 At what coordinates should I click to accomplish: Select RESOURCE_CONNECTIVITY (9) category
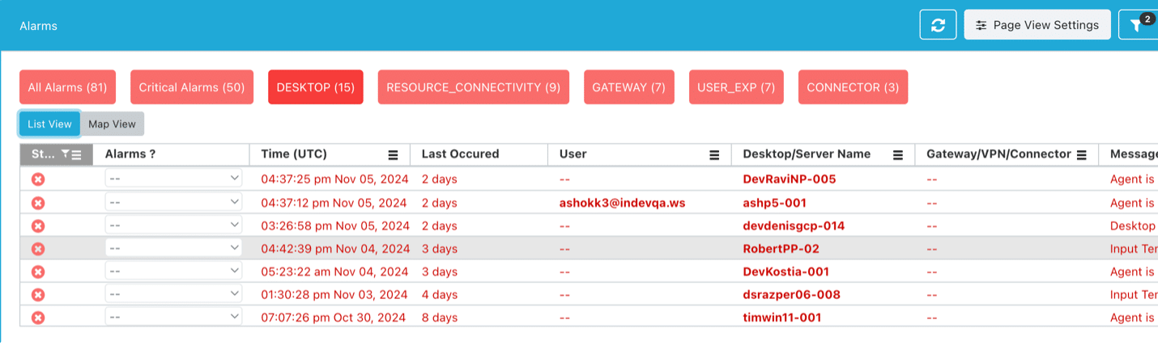474,87
